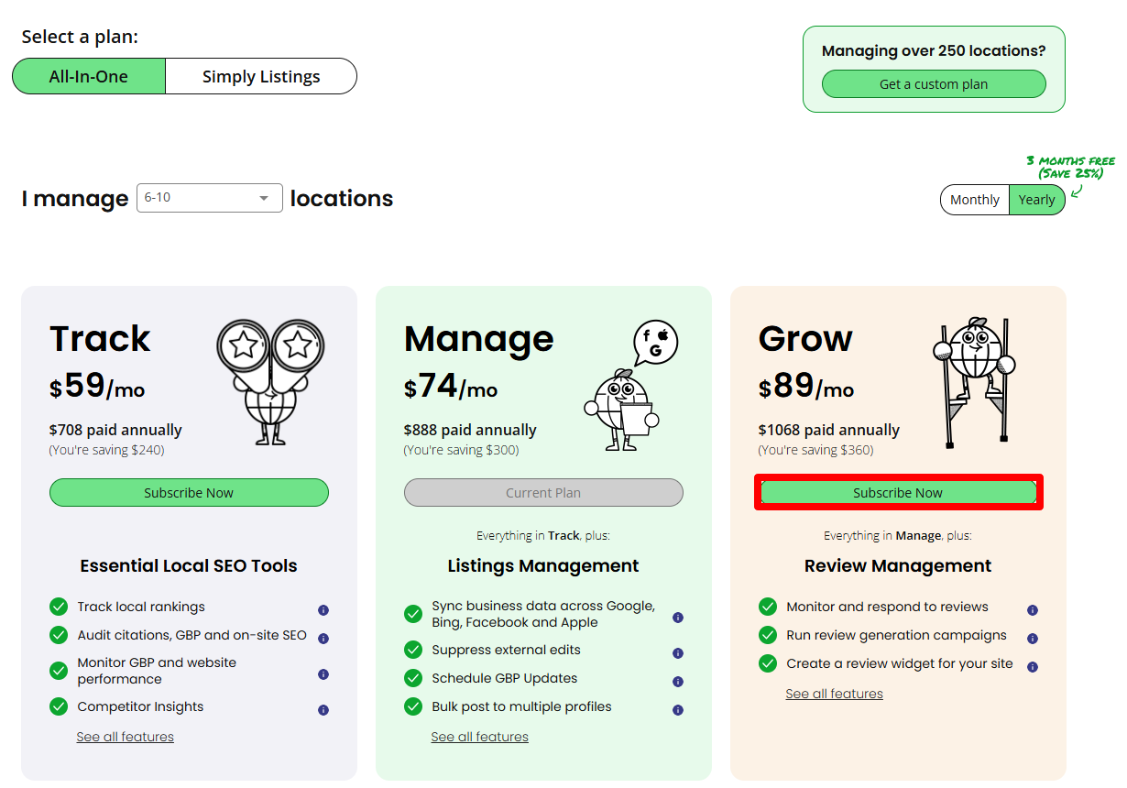Click info icon for Run review generation campaigns
1127x788 pixels.
pos(1033,639)
